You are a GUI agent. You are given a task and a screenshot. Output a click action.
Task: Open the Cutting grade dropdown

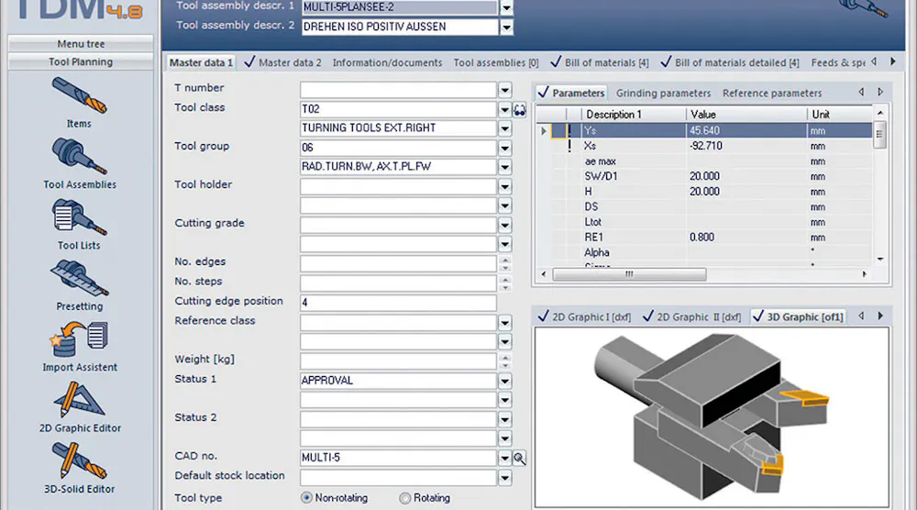tap(504, 225)
